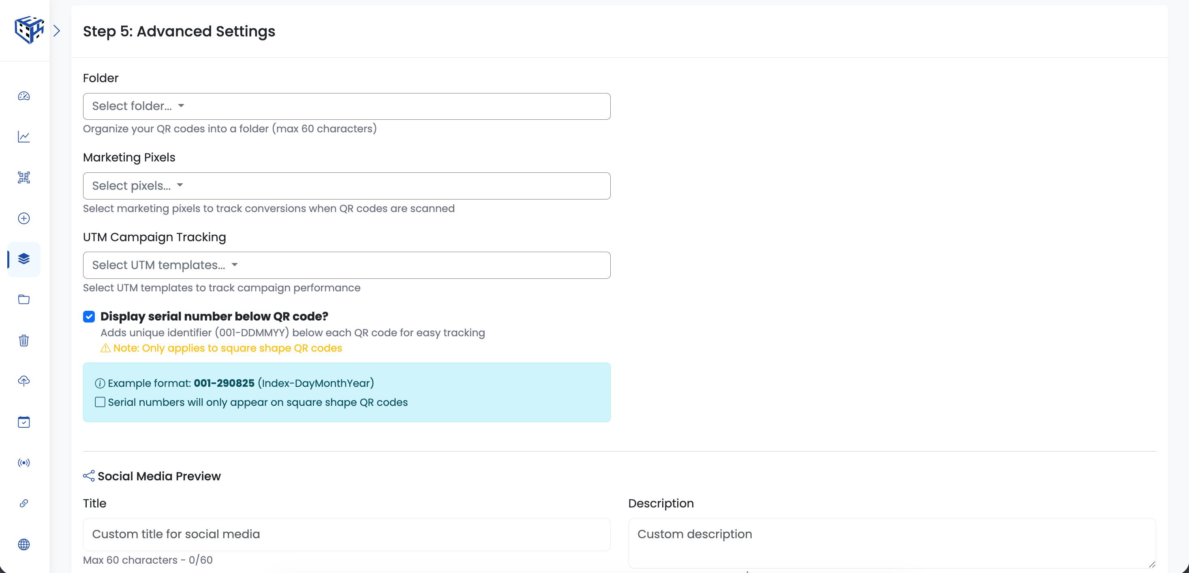The width and height of the screenshot is (1189, 573).
Task: Open the broadcast signal icon in sidebar
Action: pos(24,463)
